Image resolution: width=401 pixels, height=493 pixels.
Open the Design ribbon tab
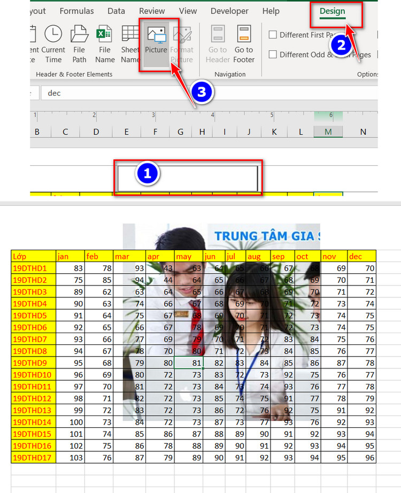pos(333,11)
